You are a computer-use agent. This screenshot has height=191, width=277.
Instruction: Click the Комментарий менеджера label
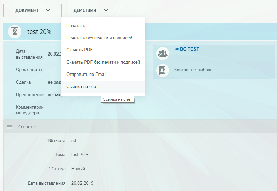(30, 110)
